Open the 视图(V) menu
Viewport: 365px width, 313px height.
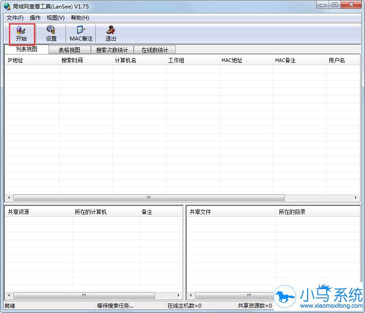(55, 18)
